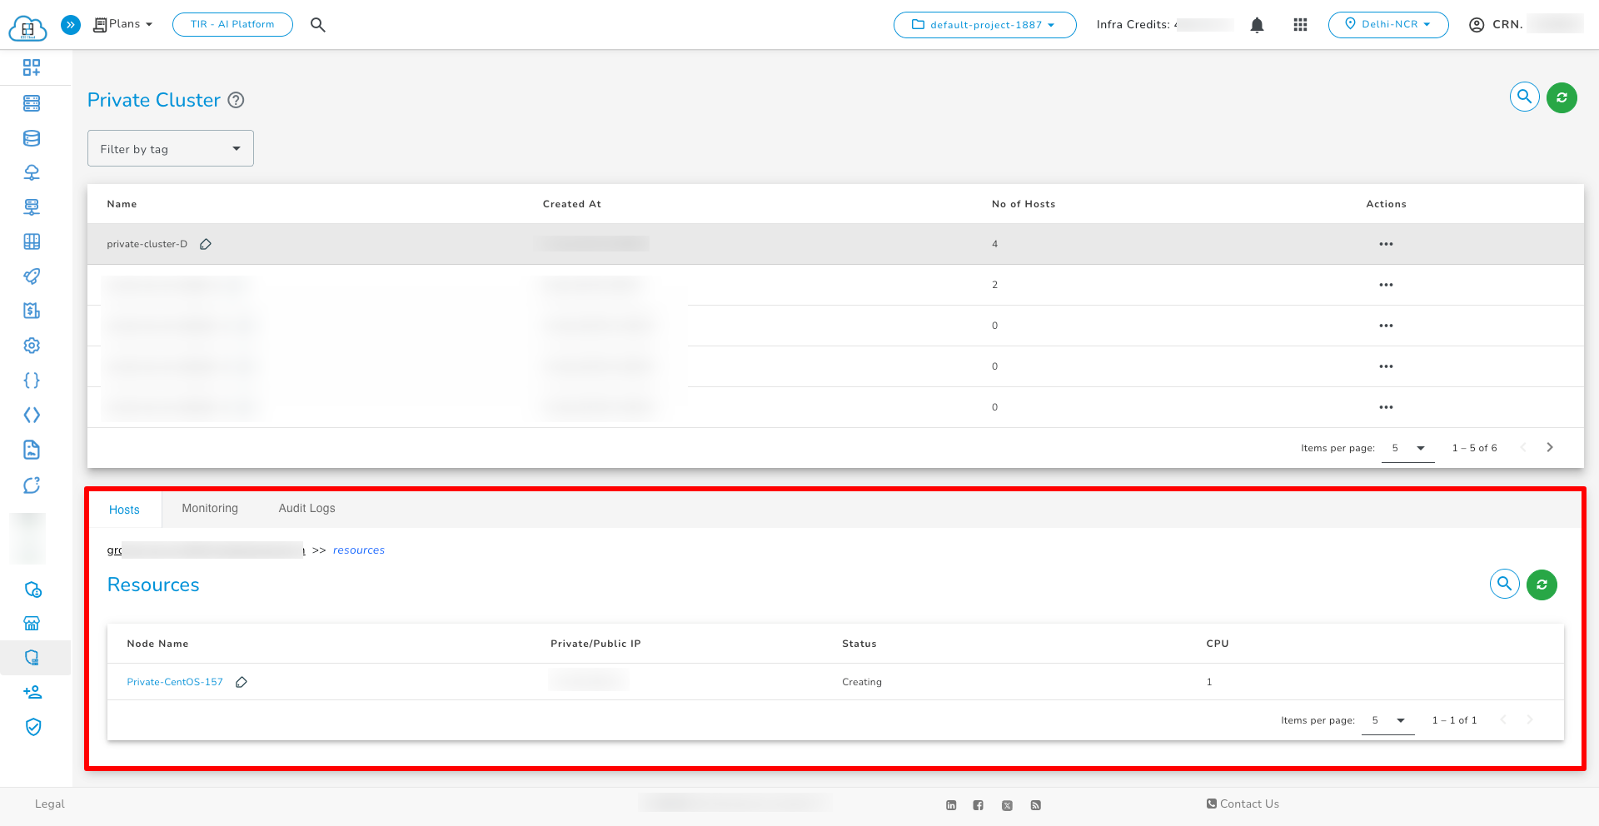Open the global search magnifier in top bar
The height and width of the screenshot is (826, 1599).
click(317, 24)
